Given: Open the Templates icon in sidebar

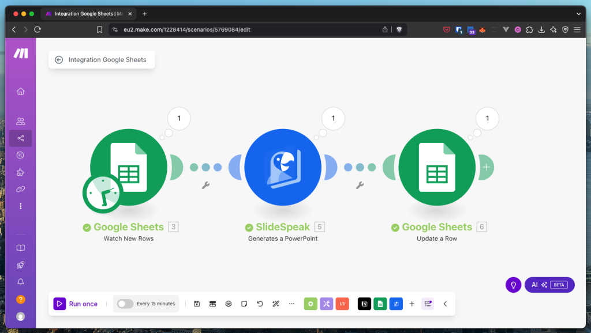Looking at the screenshot, I should click(21, 155).
